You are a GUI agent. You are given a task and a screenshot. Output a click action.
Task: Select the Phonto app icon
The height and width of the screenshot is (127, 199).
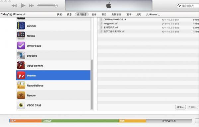(21, 75)
